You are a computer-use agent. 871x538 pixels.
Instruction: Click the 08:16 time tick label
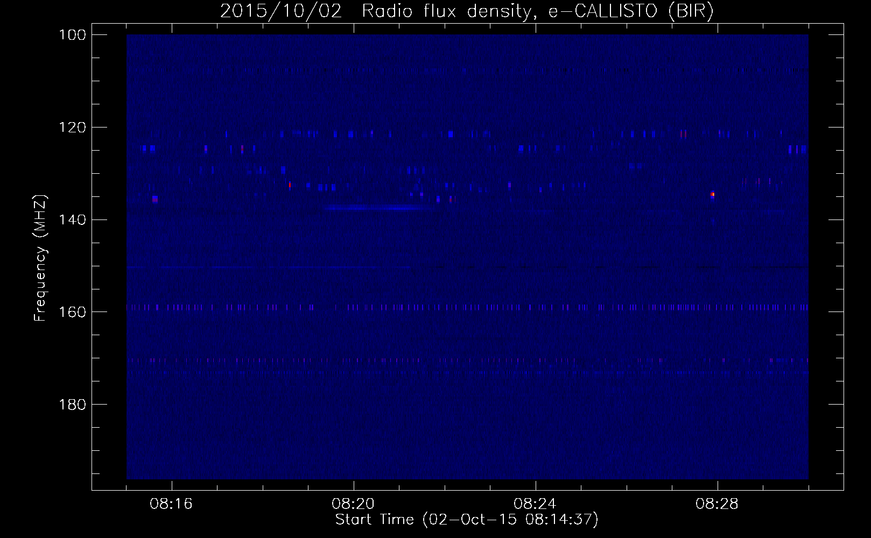point(171,504)
